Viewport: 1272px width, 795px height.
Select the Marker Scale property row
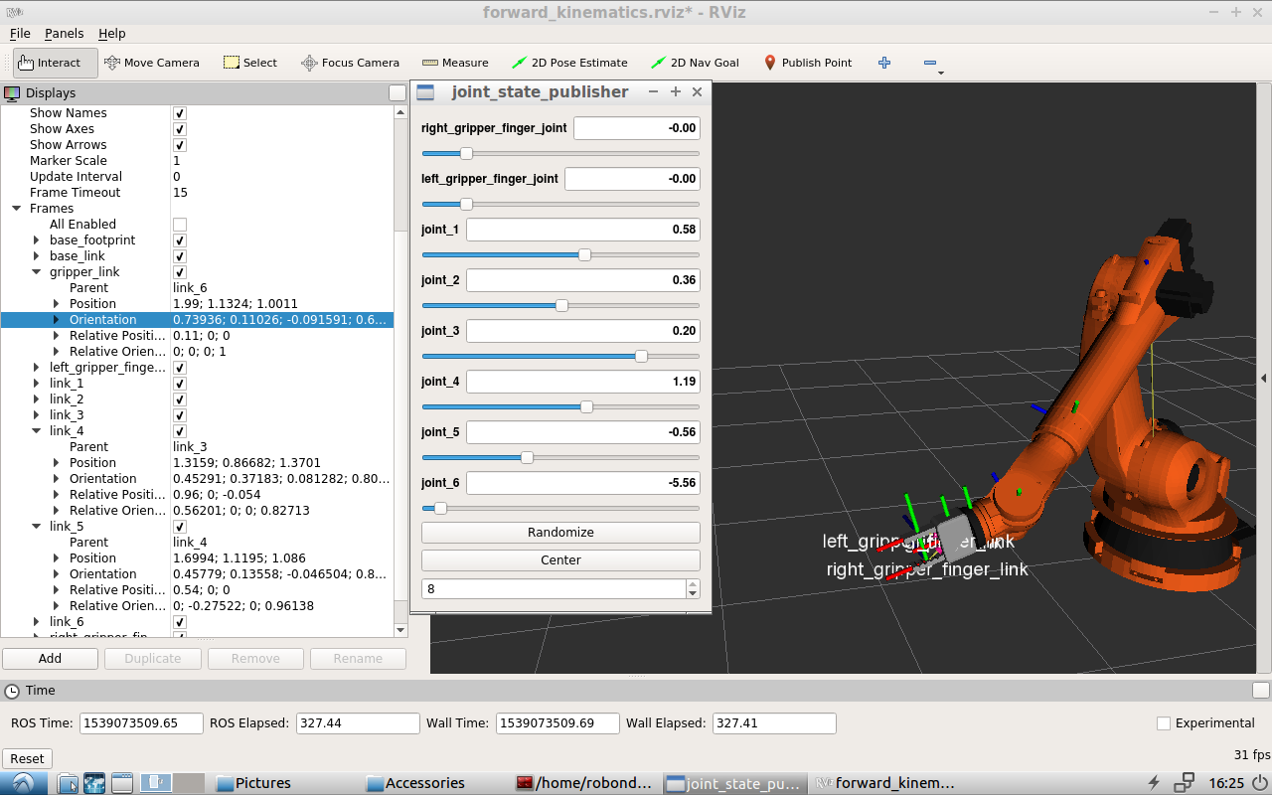click(x=197, y=161)
